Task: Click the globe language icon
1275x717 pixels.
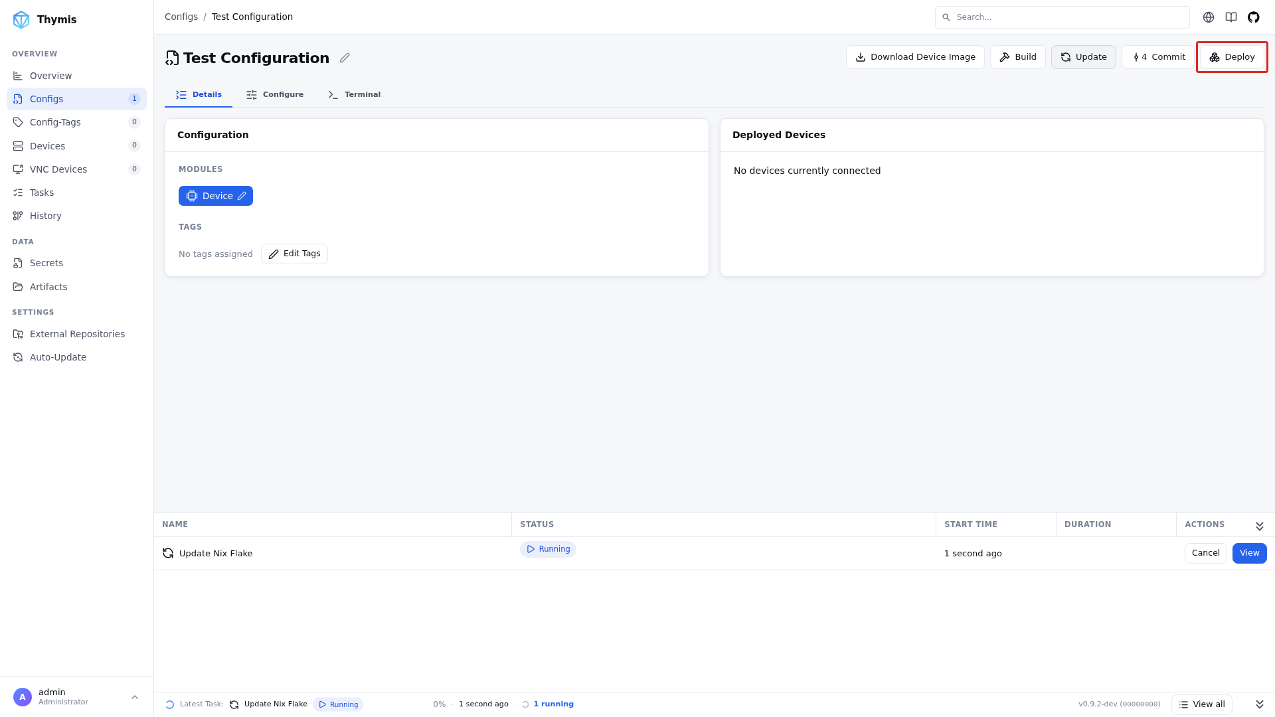Action: pyautogui.click(x=1208, y=17)
